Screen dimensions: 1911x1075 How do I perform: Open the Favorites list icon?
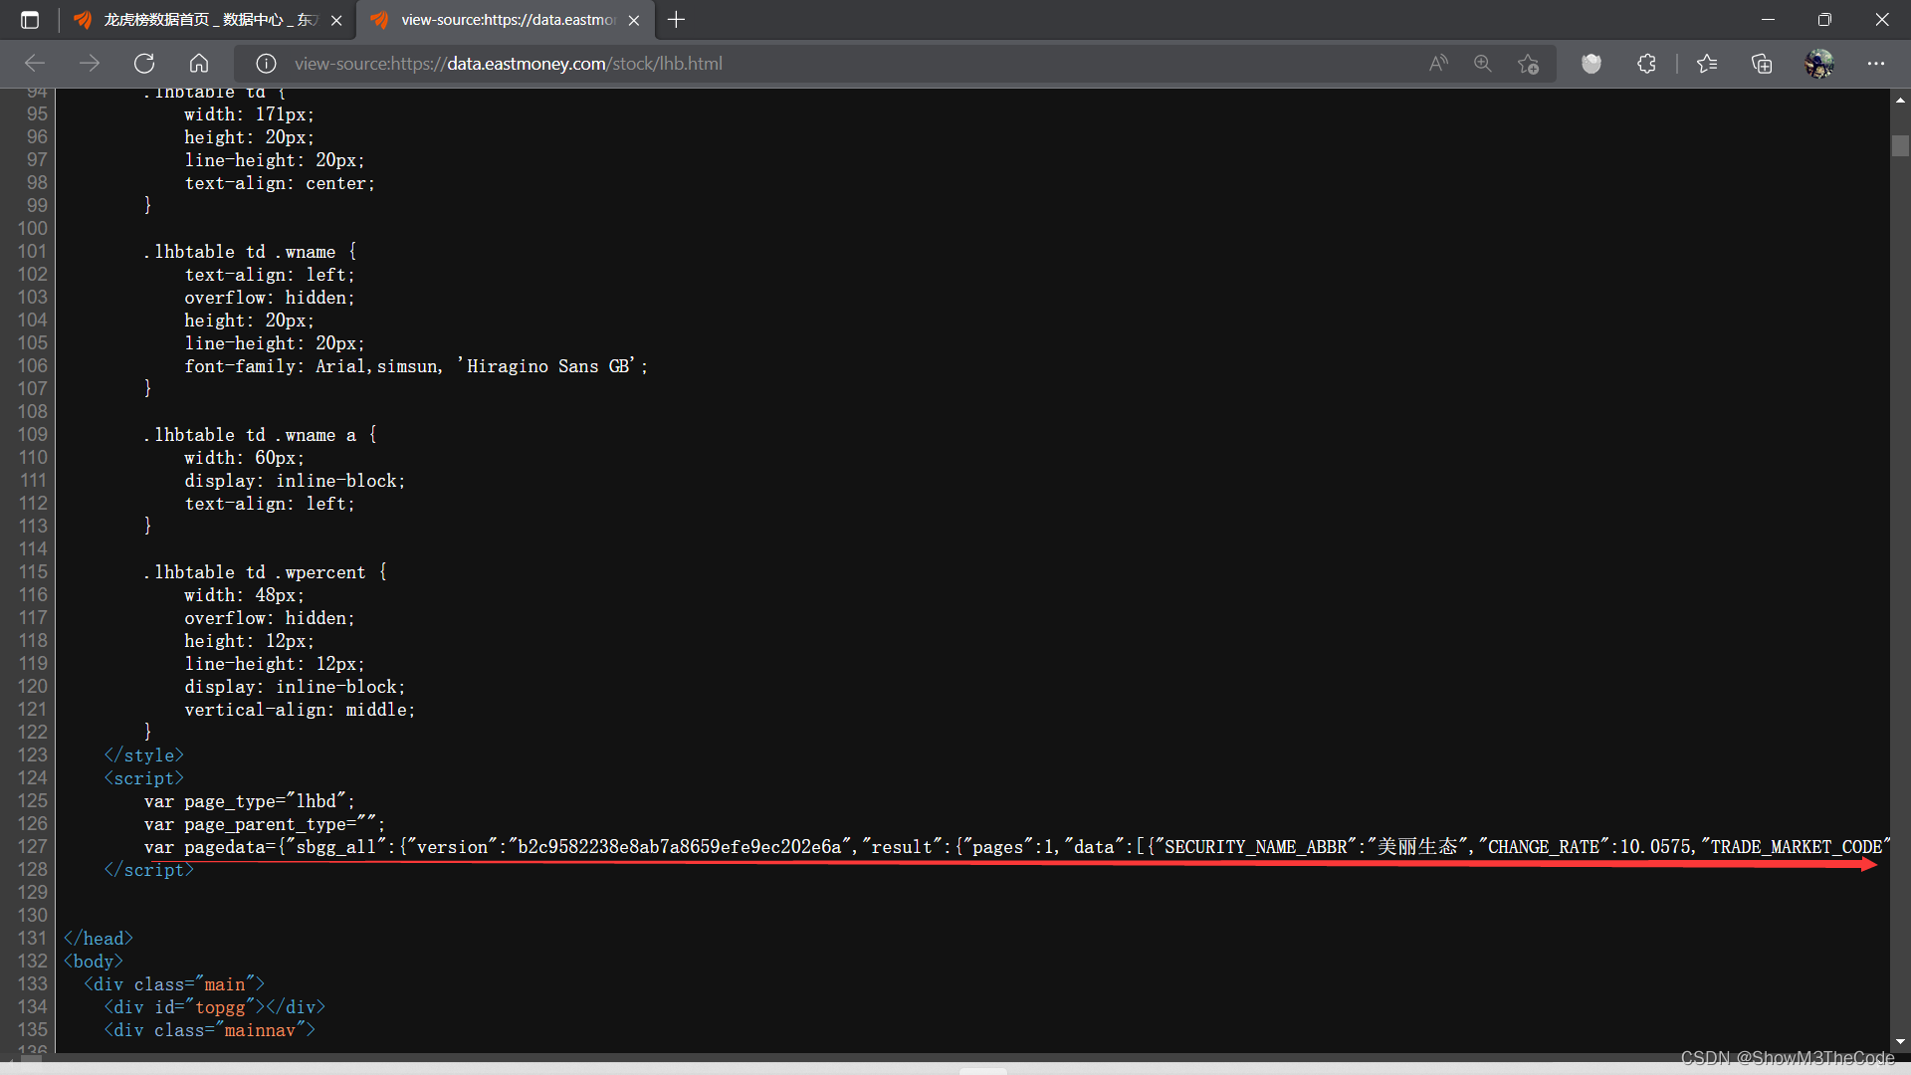[1707, 64]
